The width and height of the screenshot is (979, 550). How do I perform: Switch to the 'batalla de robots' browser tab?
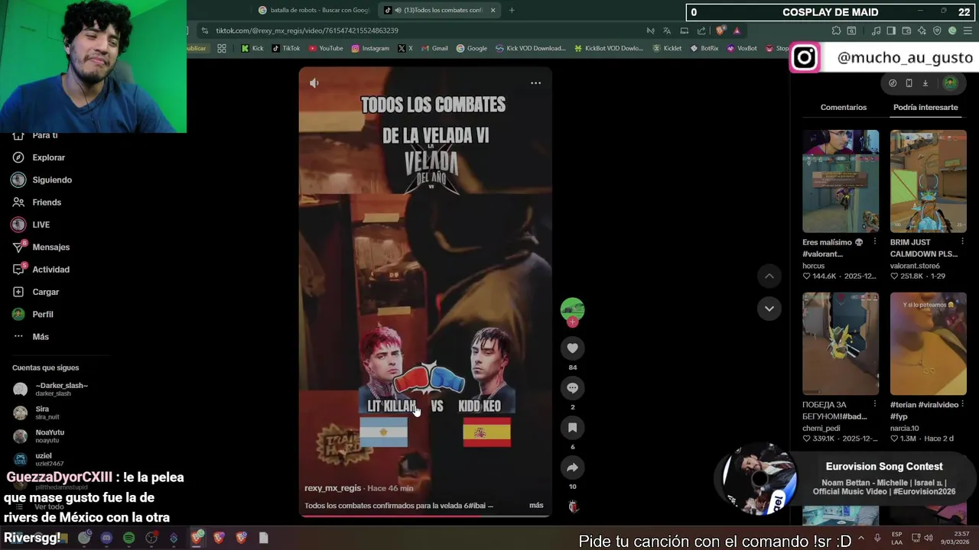(x=314, y=10)
